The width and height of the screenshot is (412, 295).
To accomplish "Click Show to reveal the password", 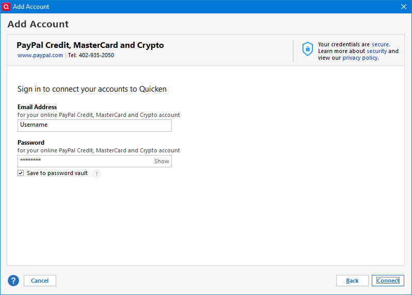I will [x=161, y=161].
